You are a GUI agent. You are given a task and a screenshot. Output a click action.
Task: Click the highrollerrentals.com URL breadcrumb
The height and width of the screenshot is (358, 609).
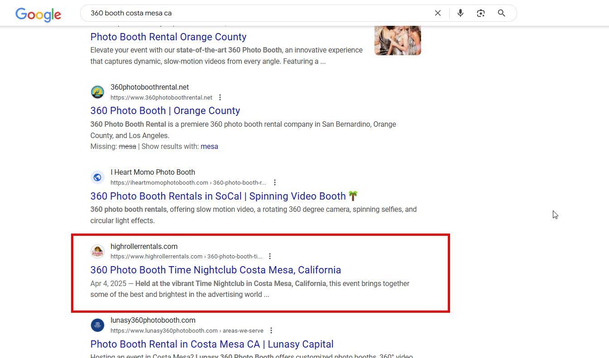[187, 256]
